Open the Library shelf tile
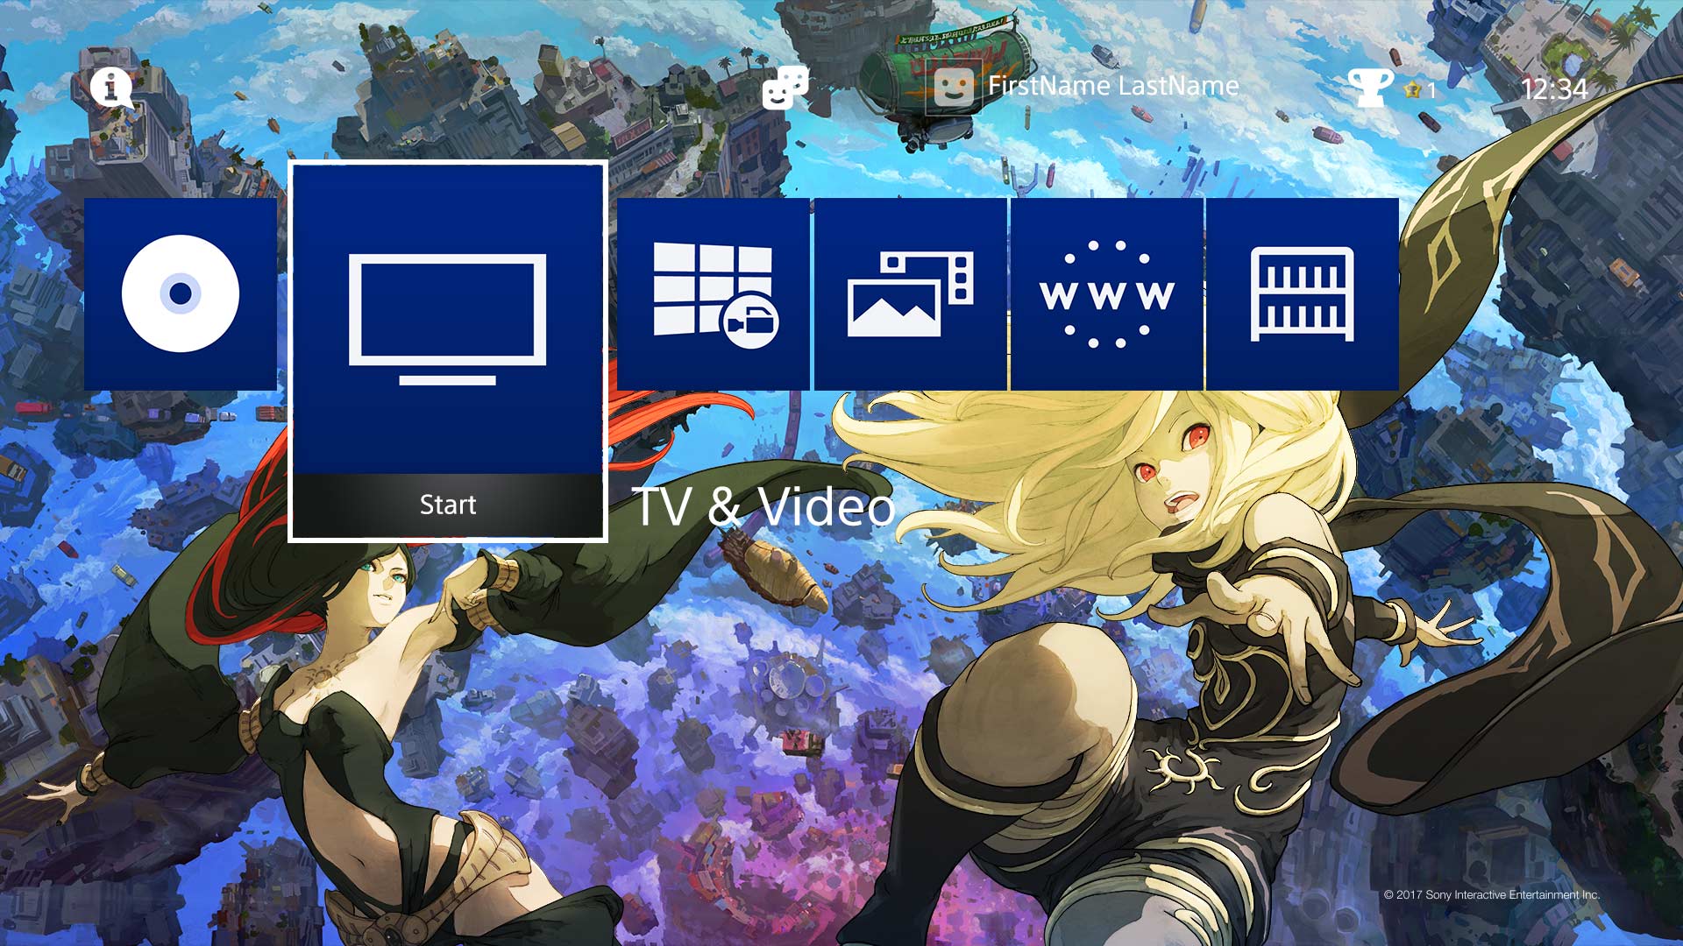 1303,293
